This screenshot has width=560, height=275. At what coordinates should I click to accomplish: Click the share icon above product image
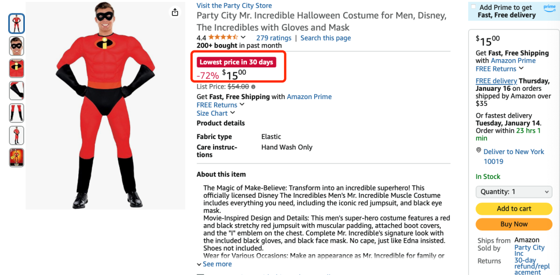tap(175, 12)
